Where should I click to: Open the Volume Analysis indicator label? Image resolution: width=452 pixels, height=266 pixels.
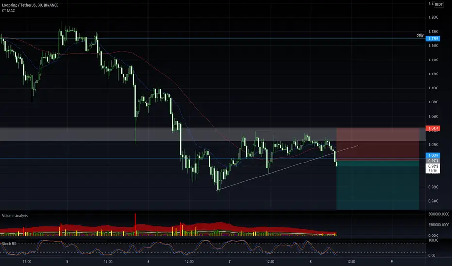[x=15, y=216]
